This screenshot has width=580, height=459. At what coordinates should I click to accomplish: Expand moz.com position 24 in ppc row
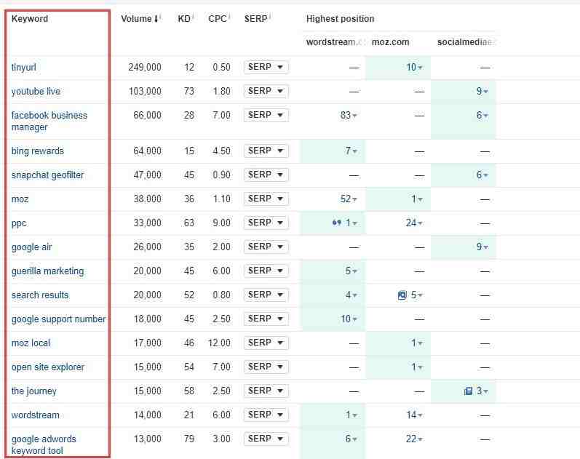click(415, 223)
